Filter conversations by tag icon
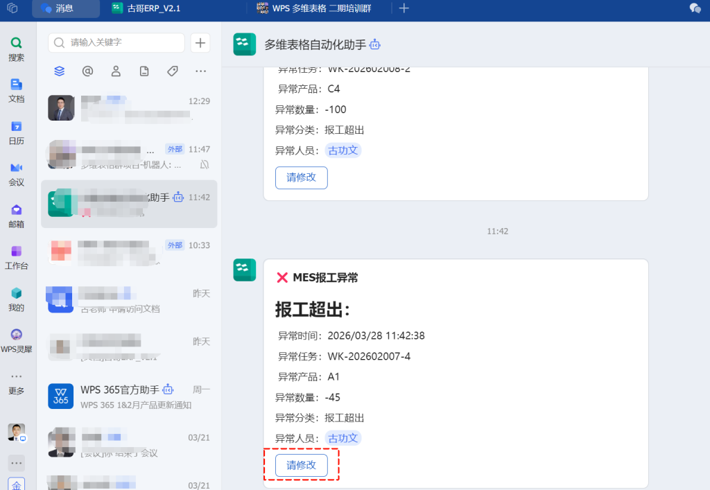Viewport: 710px width, 490px height. 173,71
